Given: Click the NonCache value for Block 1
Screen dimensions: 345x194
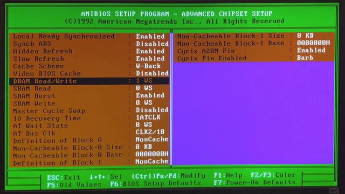Looking at the screenshot, I should (x=152, y=162).
